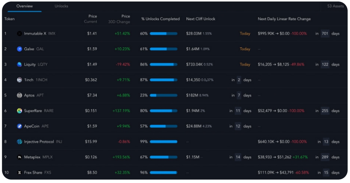350x183 pixels.
Task: Click the +193.56% Metaplex price change
Action: [121, 157]
